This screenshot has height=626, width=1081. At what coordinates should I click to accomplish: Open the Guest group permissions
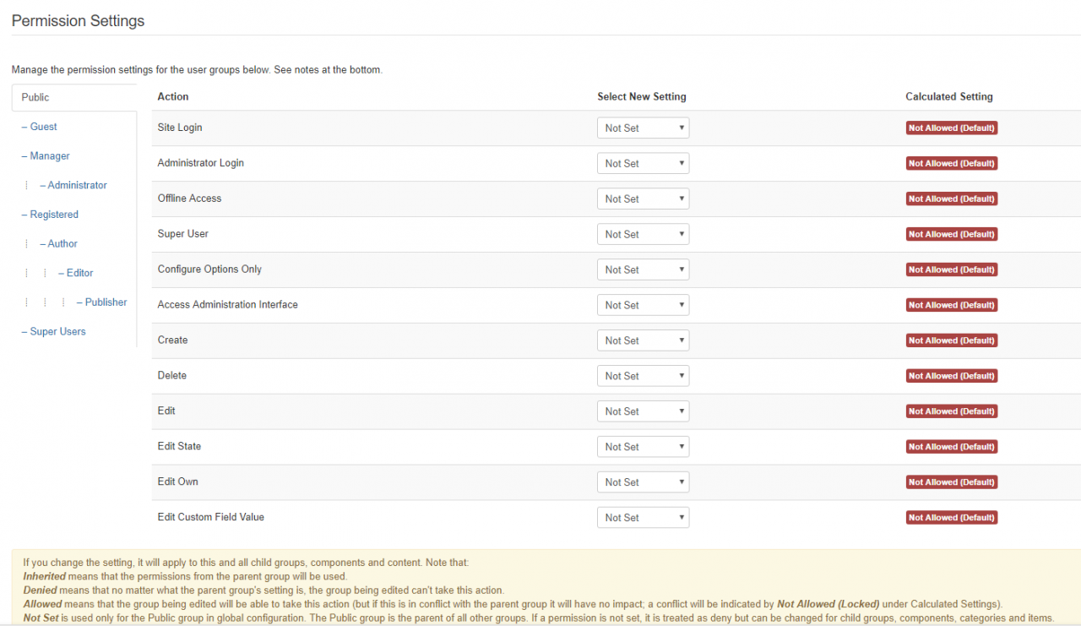[x=43, y=127]
